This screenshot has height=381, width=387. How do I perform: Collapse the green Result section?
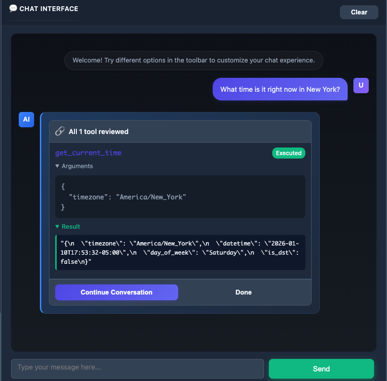[x=68, y=227]
